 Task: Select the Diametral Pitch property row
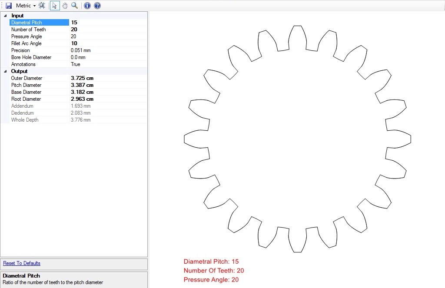coord(79,23)
